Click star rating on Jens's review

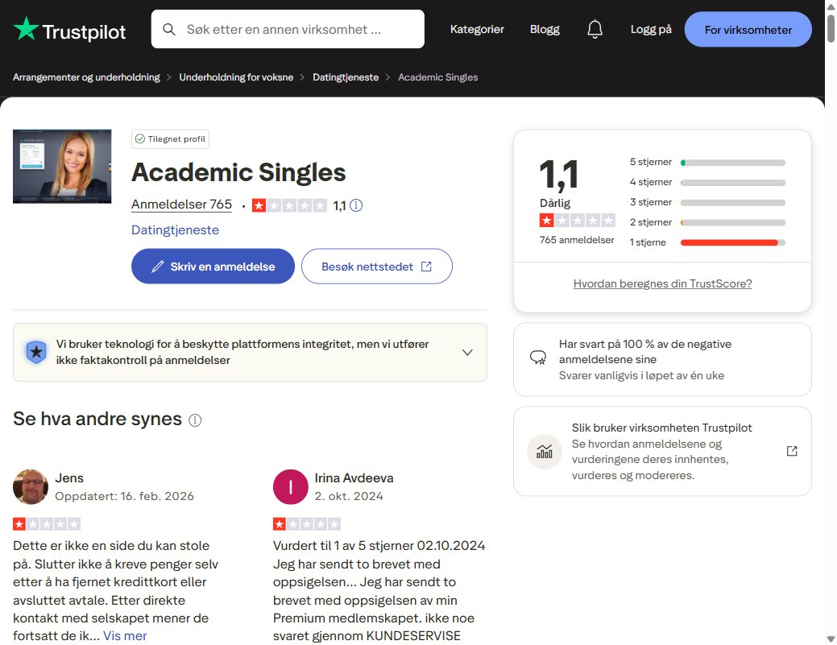click(x=47, y=524)
